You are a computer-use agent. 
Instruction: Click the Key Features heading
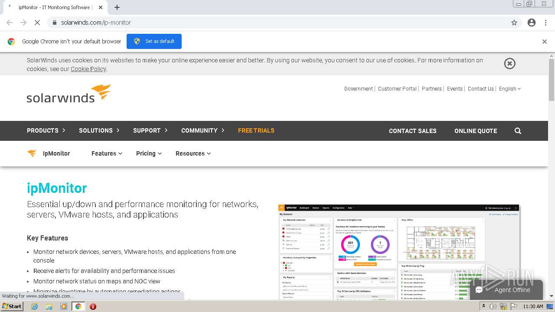[47, 238]
